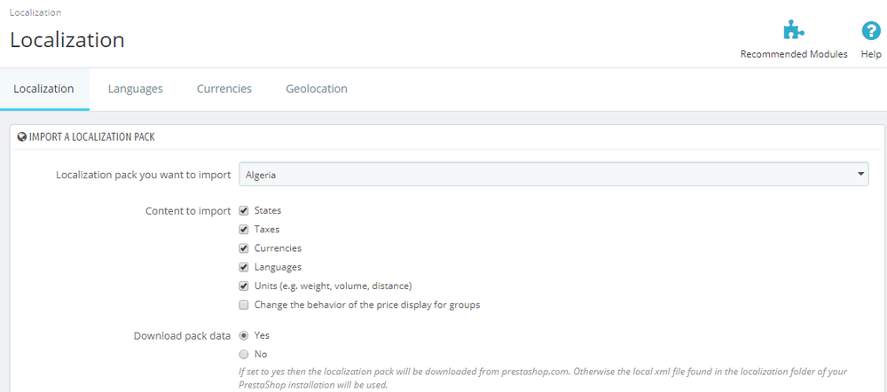The height and width of the screenshot is (392, 887).
Task: Disable the Currencies import checkbox
Action: 244,248
